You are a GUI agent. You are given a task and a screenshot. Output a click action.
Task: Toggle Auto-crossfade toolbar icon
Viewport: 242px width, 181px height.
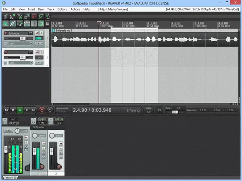(x=5, y=24)
